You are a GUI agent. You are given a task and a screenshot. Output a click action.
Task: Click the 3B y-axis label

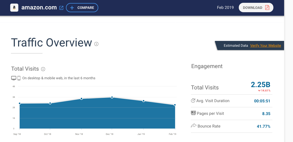click(x=14, y=97)
